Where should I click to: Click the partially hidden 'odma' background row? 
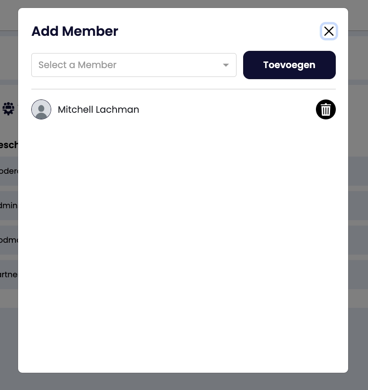tap(9, 240)
